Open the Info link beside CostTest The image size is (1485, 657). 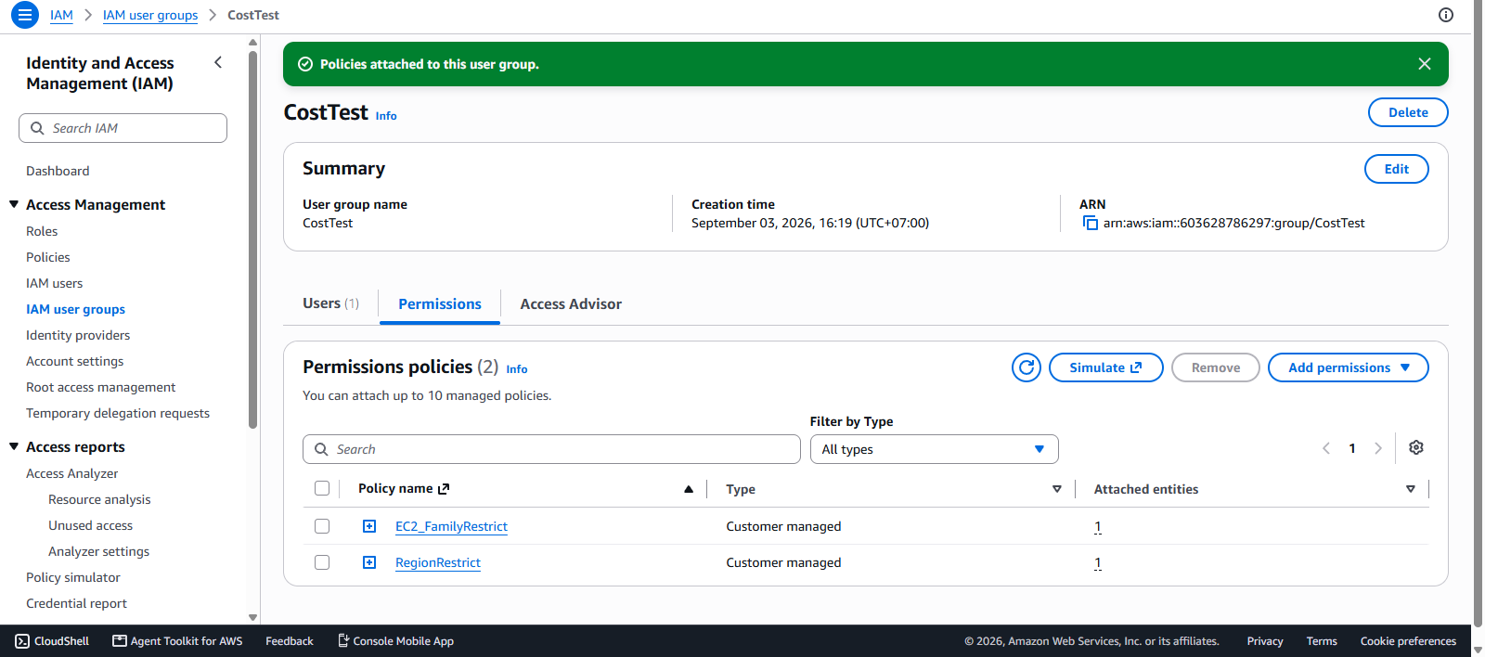(386, 116)
